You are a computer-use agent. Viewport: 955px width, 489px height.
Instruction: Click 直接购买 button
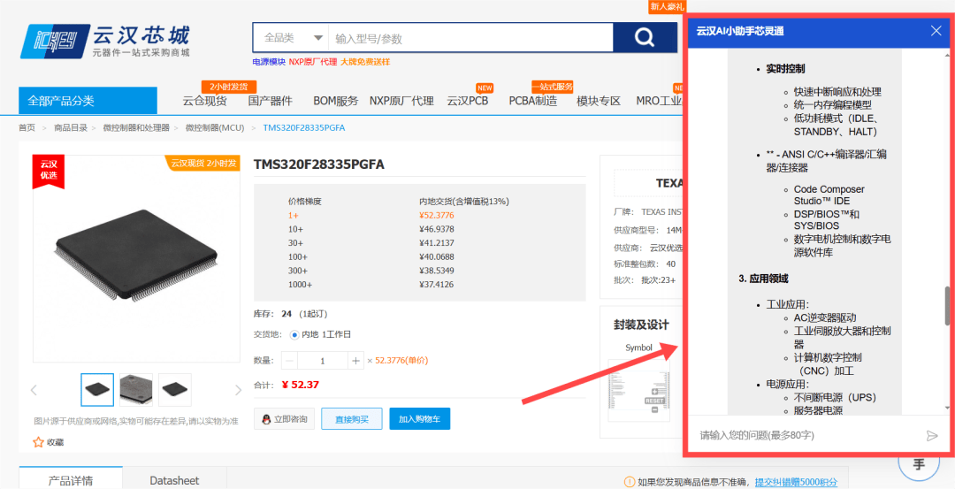[351, 419]
